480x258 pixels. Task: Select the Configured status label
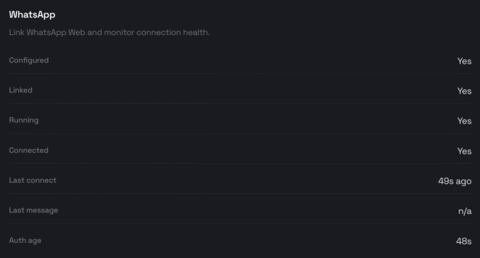point(29,61)
